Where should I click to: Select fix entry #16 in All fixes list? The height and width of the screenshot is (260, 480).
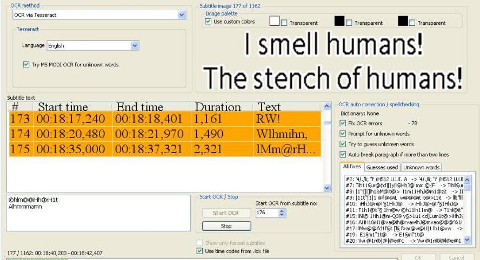click(x=404, y=222)
